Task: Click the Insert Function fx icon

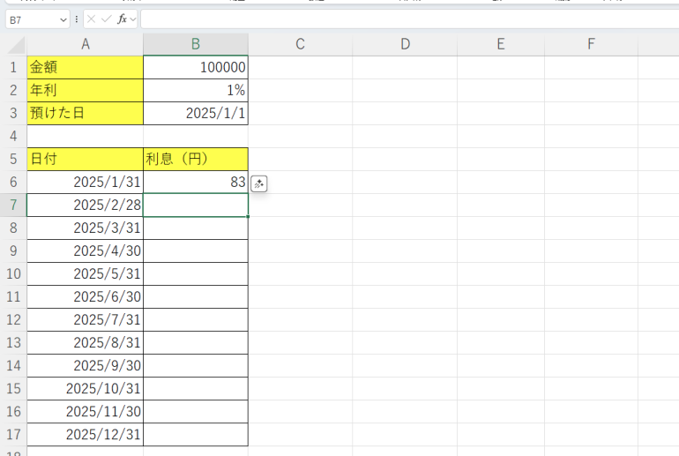Action: point(122,19)
